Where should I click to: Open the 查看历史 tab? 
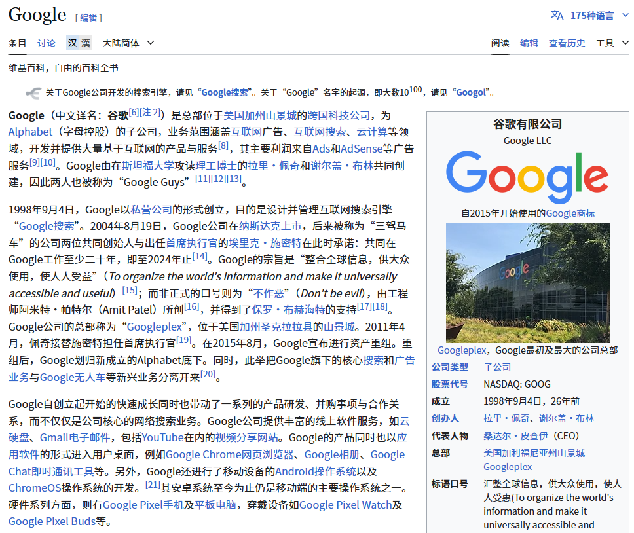567,43
